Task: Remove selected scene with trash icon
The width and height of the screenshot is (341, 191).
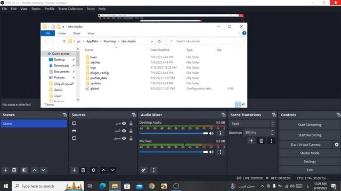Action: click(x=14, y=170)
